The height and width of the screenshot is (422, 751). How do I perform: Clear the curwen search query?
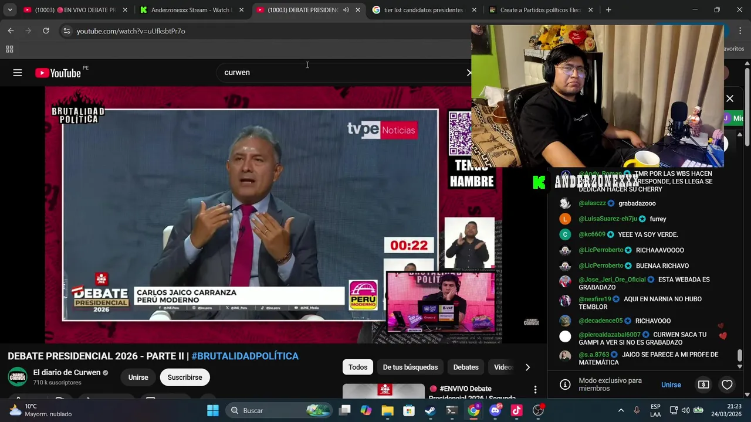(x=468, y=73)
